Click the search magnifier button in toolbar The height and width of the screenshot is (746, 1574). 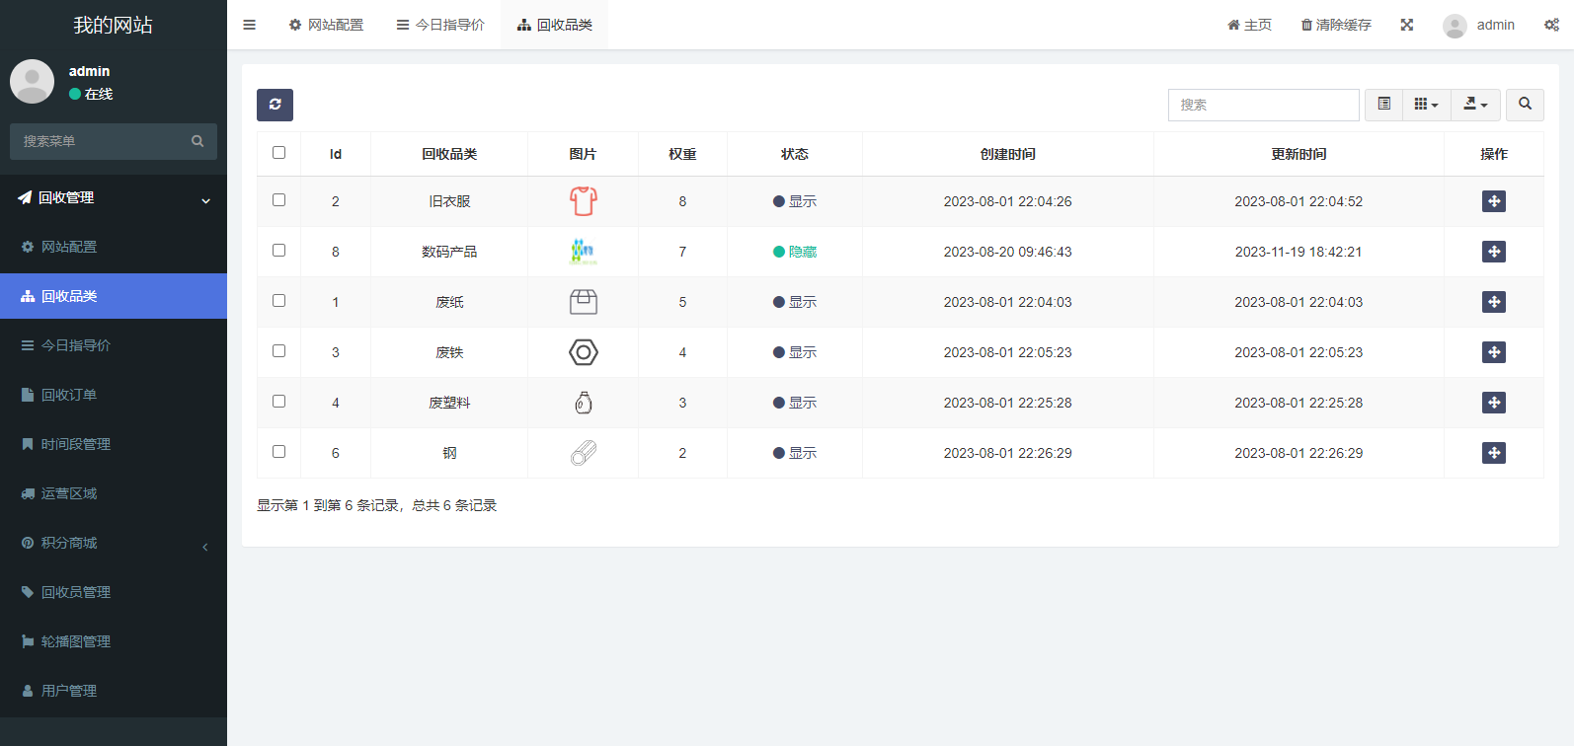1525,105
